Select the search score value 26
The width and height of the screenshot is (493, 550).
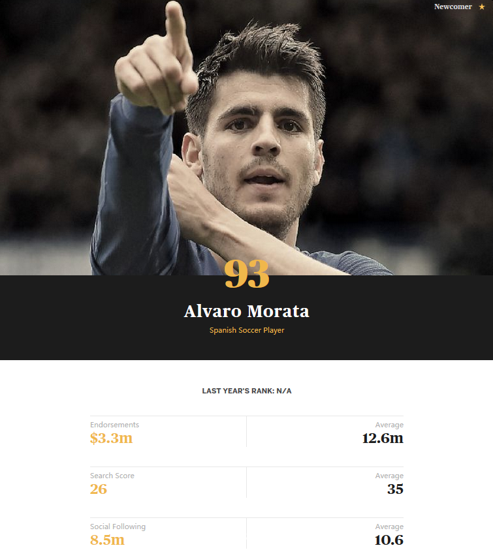(x=99, y=489)
